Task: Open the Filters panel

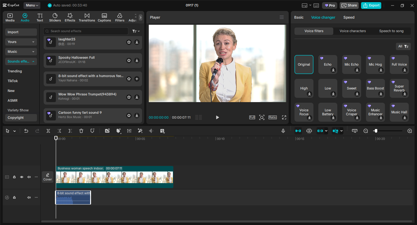Action: 119,17
